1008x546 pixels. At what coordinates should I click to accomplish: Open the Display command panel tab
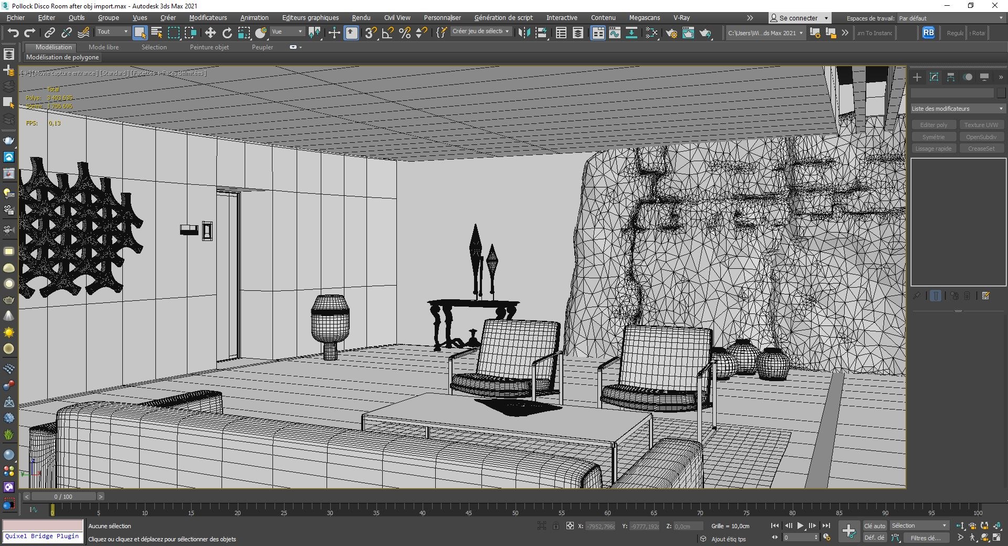tap(984, 77)
